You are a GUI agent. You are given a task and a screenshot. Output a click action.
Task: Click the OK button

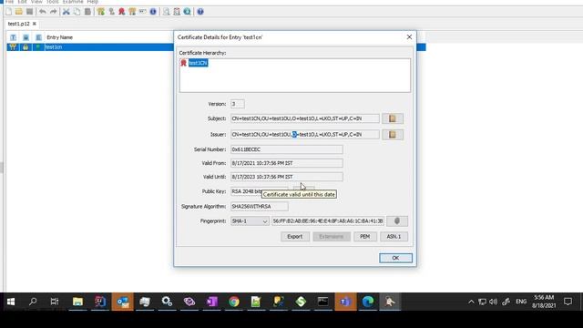[395, 258]
